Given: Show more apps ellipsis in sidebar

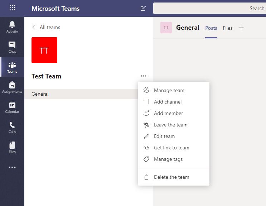Looking at the screenshot, I should pyautogui.click(x=12, y=167).
